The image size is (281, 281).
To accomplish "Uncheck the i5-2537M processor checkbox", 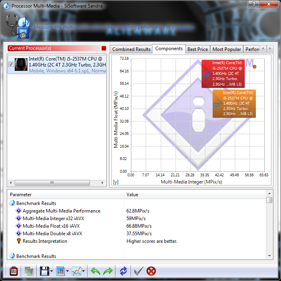I will (11, 64).
